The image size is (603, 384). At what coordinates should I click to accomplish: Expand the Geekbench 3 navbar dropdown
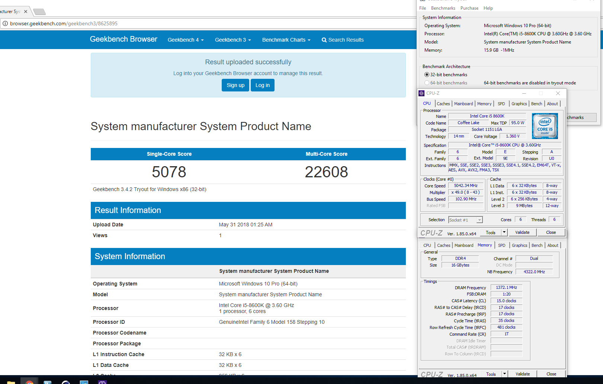[233, 40]
